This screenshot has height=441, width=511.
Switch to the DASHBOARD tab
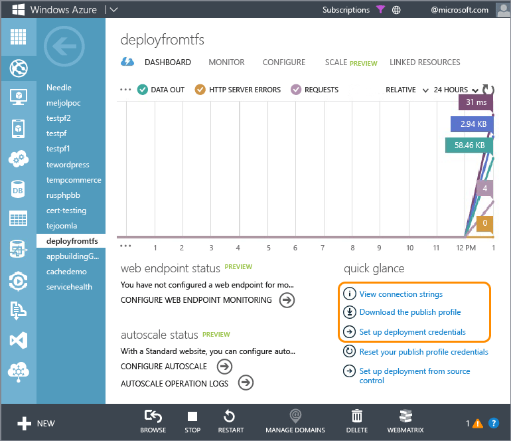168,62
